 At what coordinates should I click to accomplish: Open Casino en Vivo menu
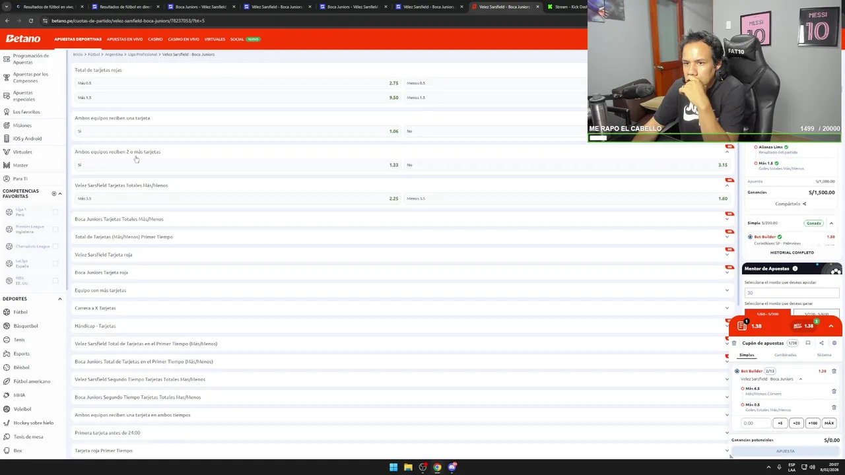pos(184,39)
